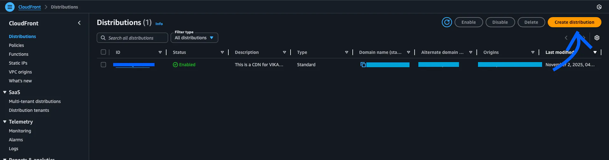Open Functions in sidebar
609x160 pixels.
tap(18, 54)
